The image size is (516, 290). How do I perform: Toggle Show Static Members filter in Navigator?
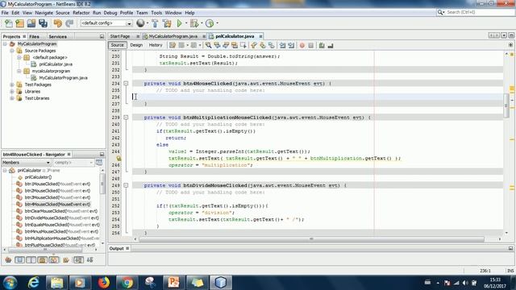31,260
